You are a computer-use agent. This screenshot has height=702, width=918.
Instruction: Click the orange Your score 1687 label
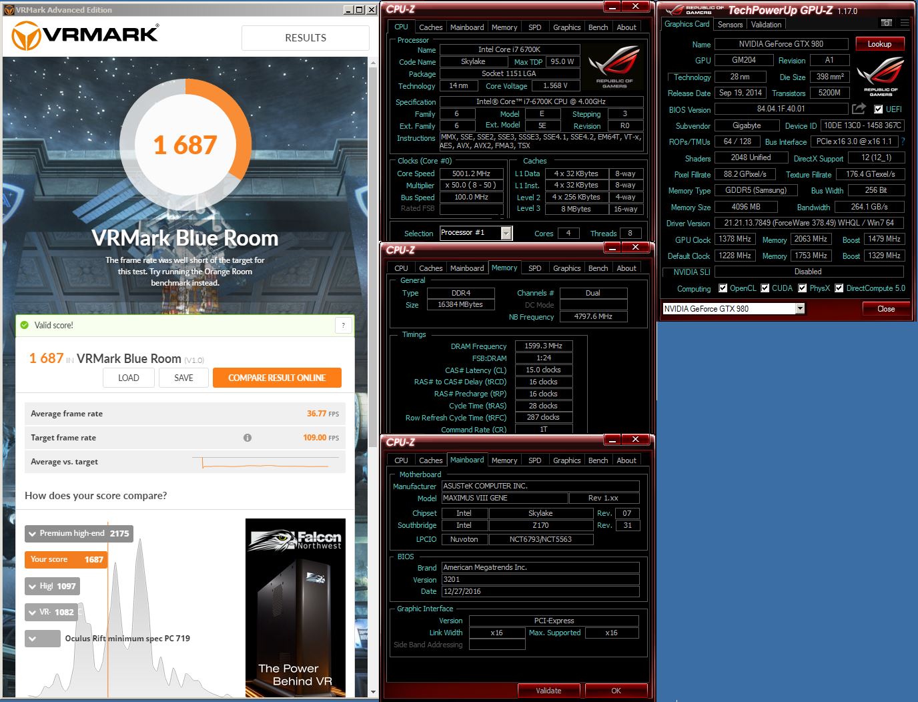click(x=66, y=559)
